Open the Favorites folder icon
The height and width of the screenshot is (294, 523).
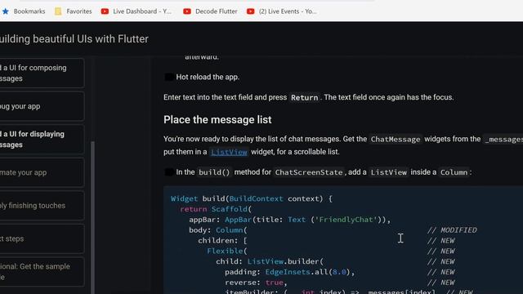click(x=58, y=11)
